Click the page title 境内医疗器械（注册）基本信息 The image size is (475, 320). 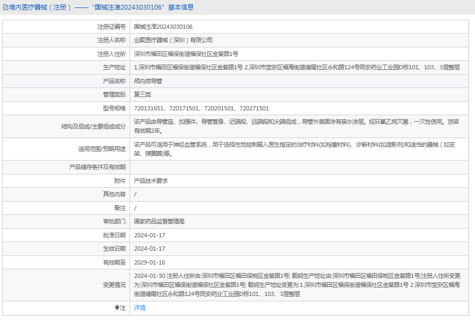(x=101, y=7)
